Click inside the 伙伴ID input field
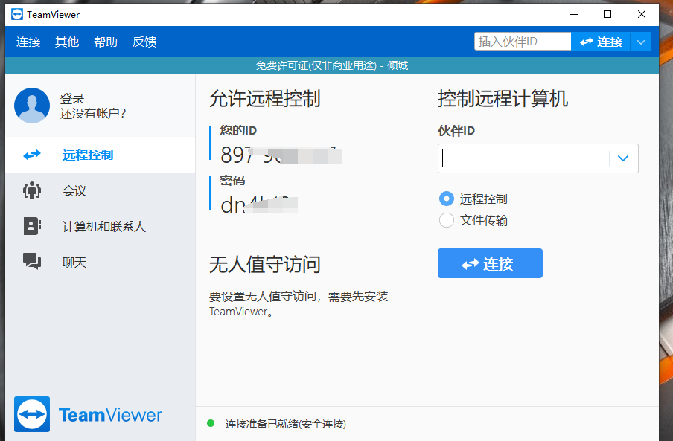673x441 pixels. [523, 158]
